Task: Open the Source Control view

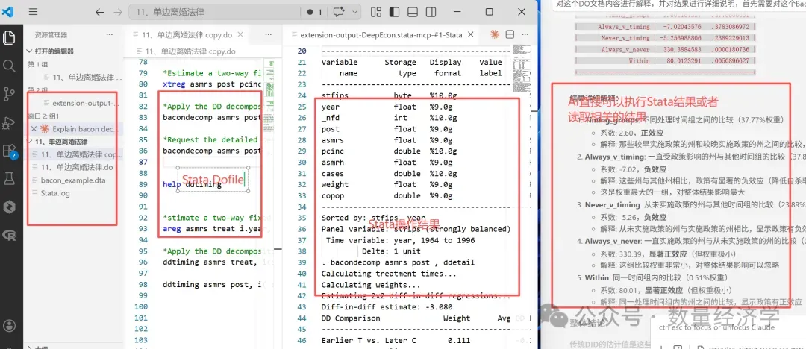Action: tap(9, 94)
